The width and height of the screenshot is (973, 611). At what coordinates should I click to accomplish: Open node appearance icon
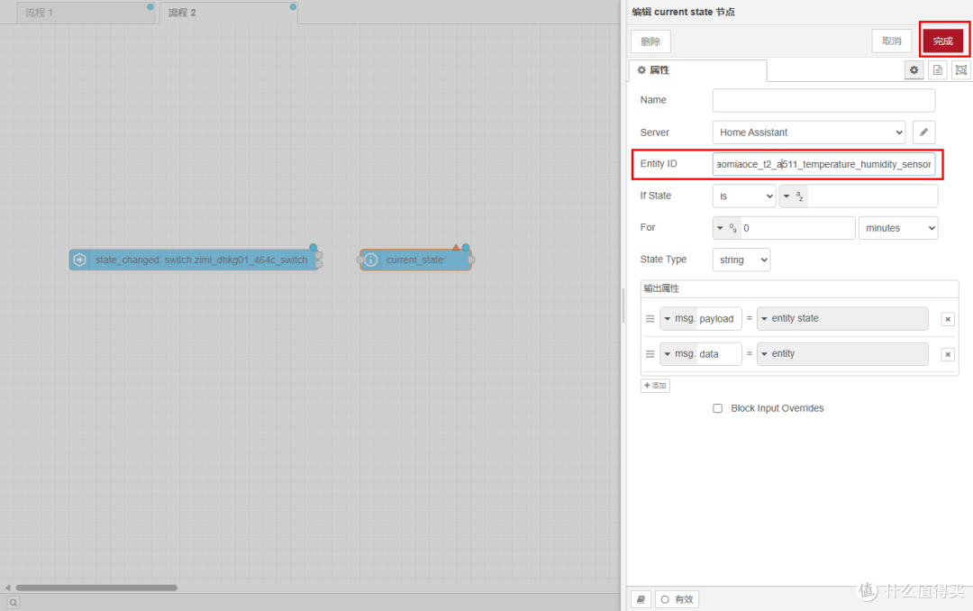(x=960, y=70)
